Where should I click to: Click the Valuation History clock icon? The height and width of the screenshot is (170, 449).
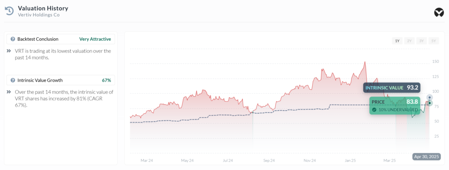(x=9, y=11)
